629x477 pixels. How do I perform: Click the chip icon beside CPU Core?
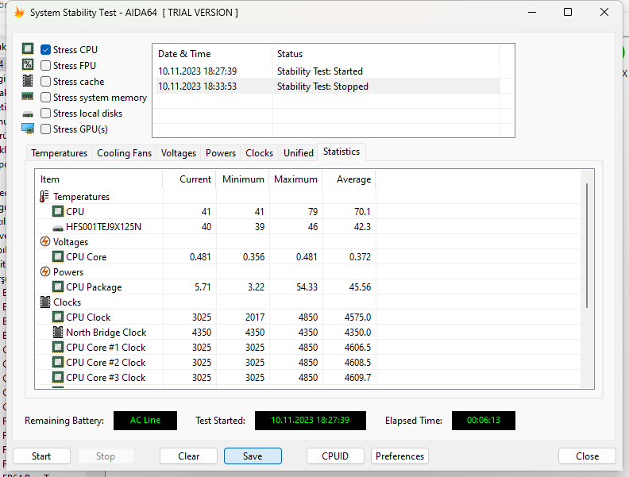[x=58, y=256]
